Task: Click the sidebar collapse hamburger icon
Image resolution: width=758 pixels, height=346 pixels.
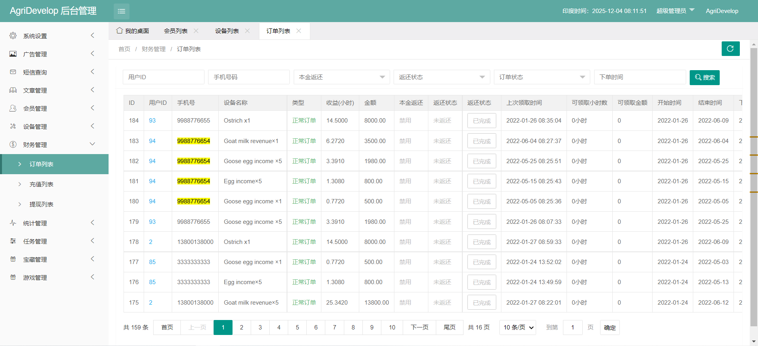Action: coord(121,11)
